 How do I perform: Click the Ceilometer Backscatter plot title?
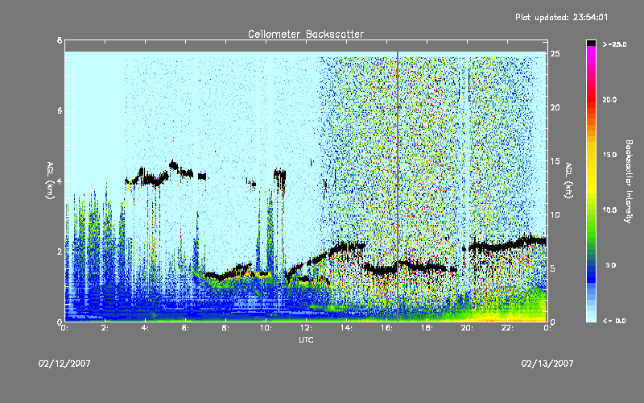pyautogui.click(x=306, y=34)
